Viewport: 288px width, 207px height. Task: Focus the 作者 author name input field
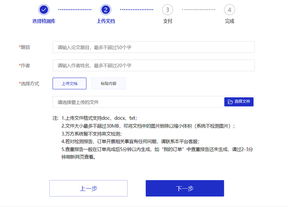153,65
